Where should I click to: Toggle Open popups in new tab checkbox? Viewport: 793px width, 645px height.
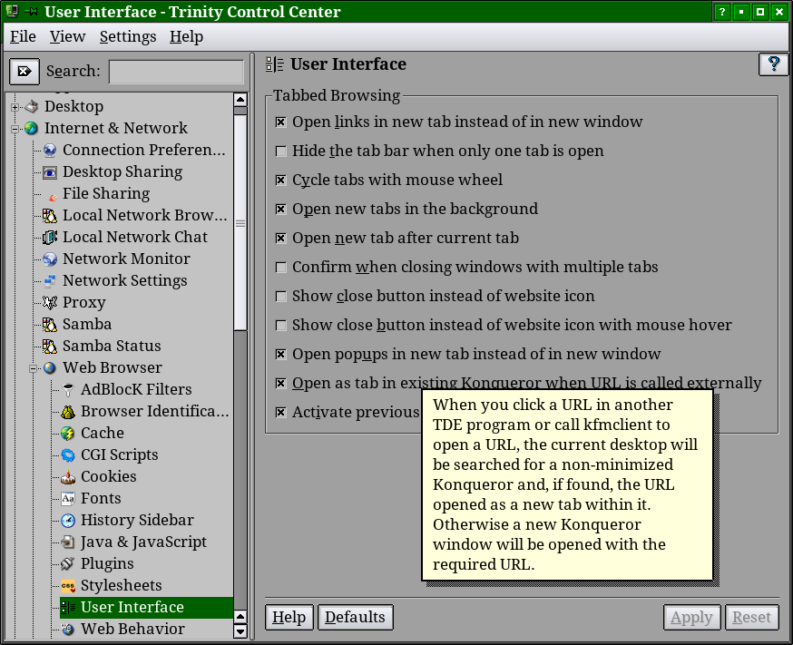(280, 355)
